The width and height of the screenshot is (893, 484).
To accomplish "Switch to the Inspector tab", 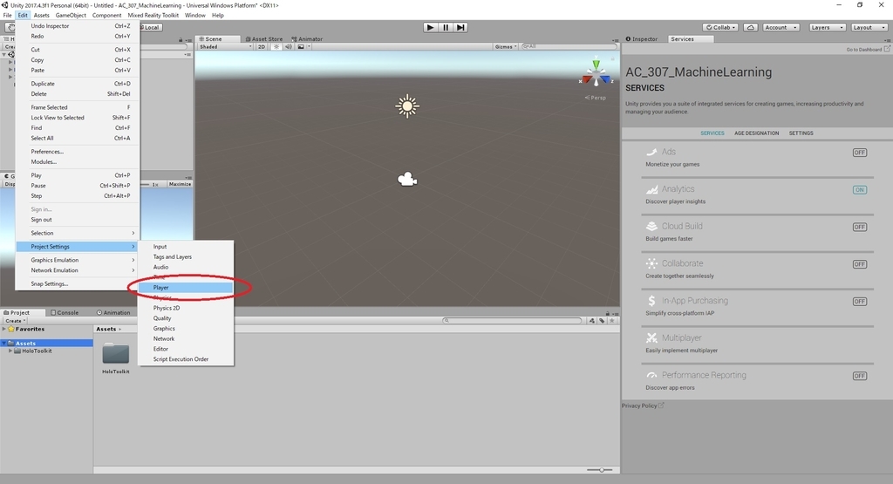I will pos(642,38).
